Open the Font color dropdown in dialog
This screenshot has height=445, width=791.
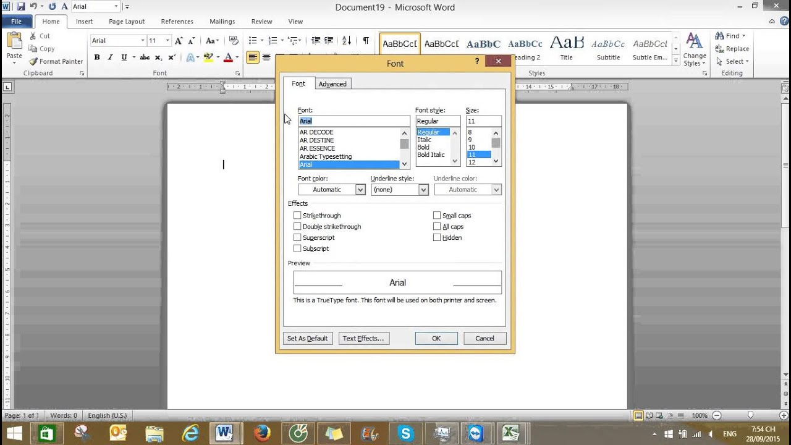click(x=360, y=190)
